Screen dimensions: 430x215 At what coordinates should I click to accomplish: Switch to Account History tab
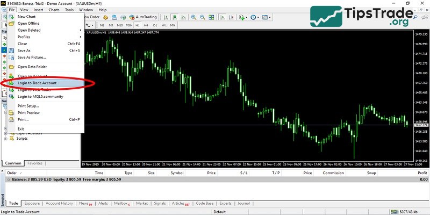59,204
